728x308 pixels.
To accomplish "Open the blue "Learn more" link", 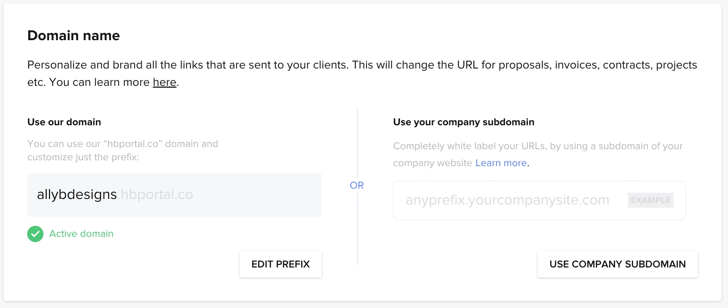I will click(x=501, y=163).
